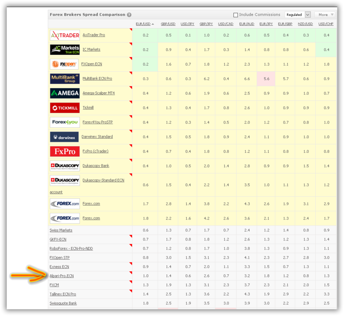This screenshot has height=316, width=344.
Task: Click the MultiBank Group logo
Action: point(65,79)
